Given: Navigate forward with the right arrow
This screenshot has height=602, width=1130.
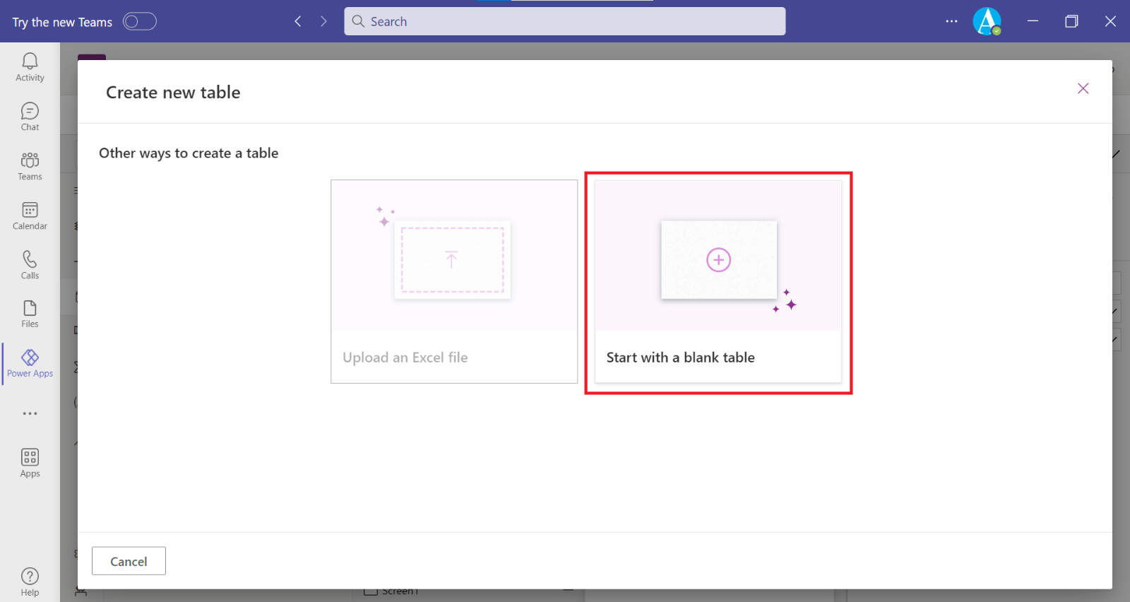Looking at the screenshot, I should pyautogui.click(x=323, y=21).
